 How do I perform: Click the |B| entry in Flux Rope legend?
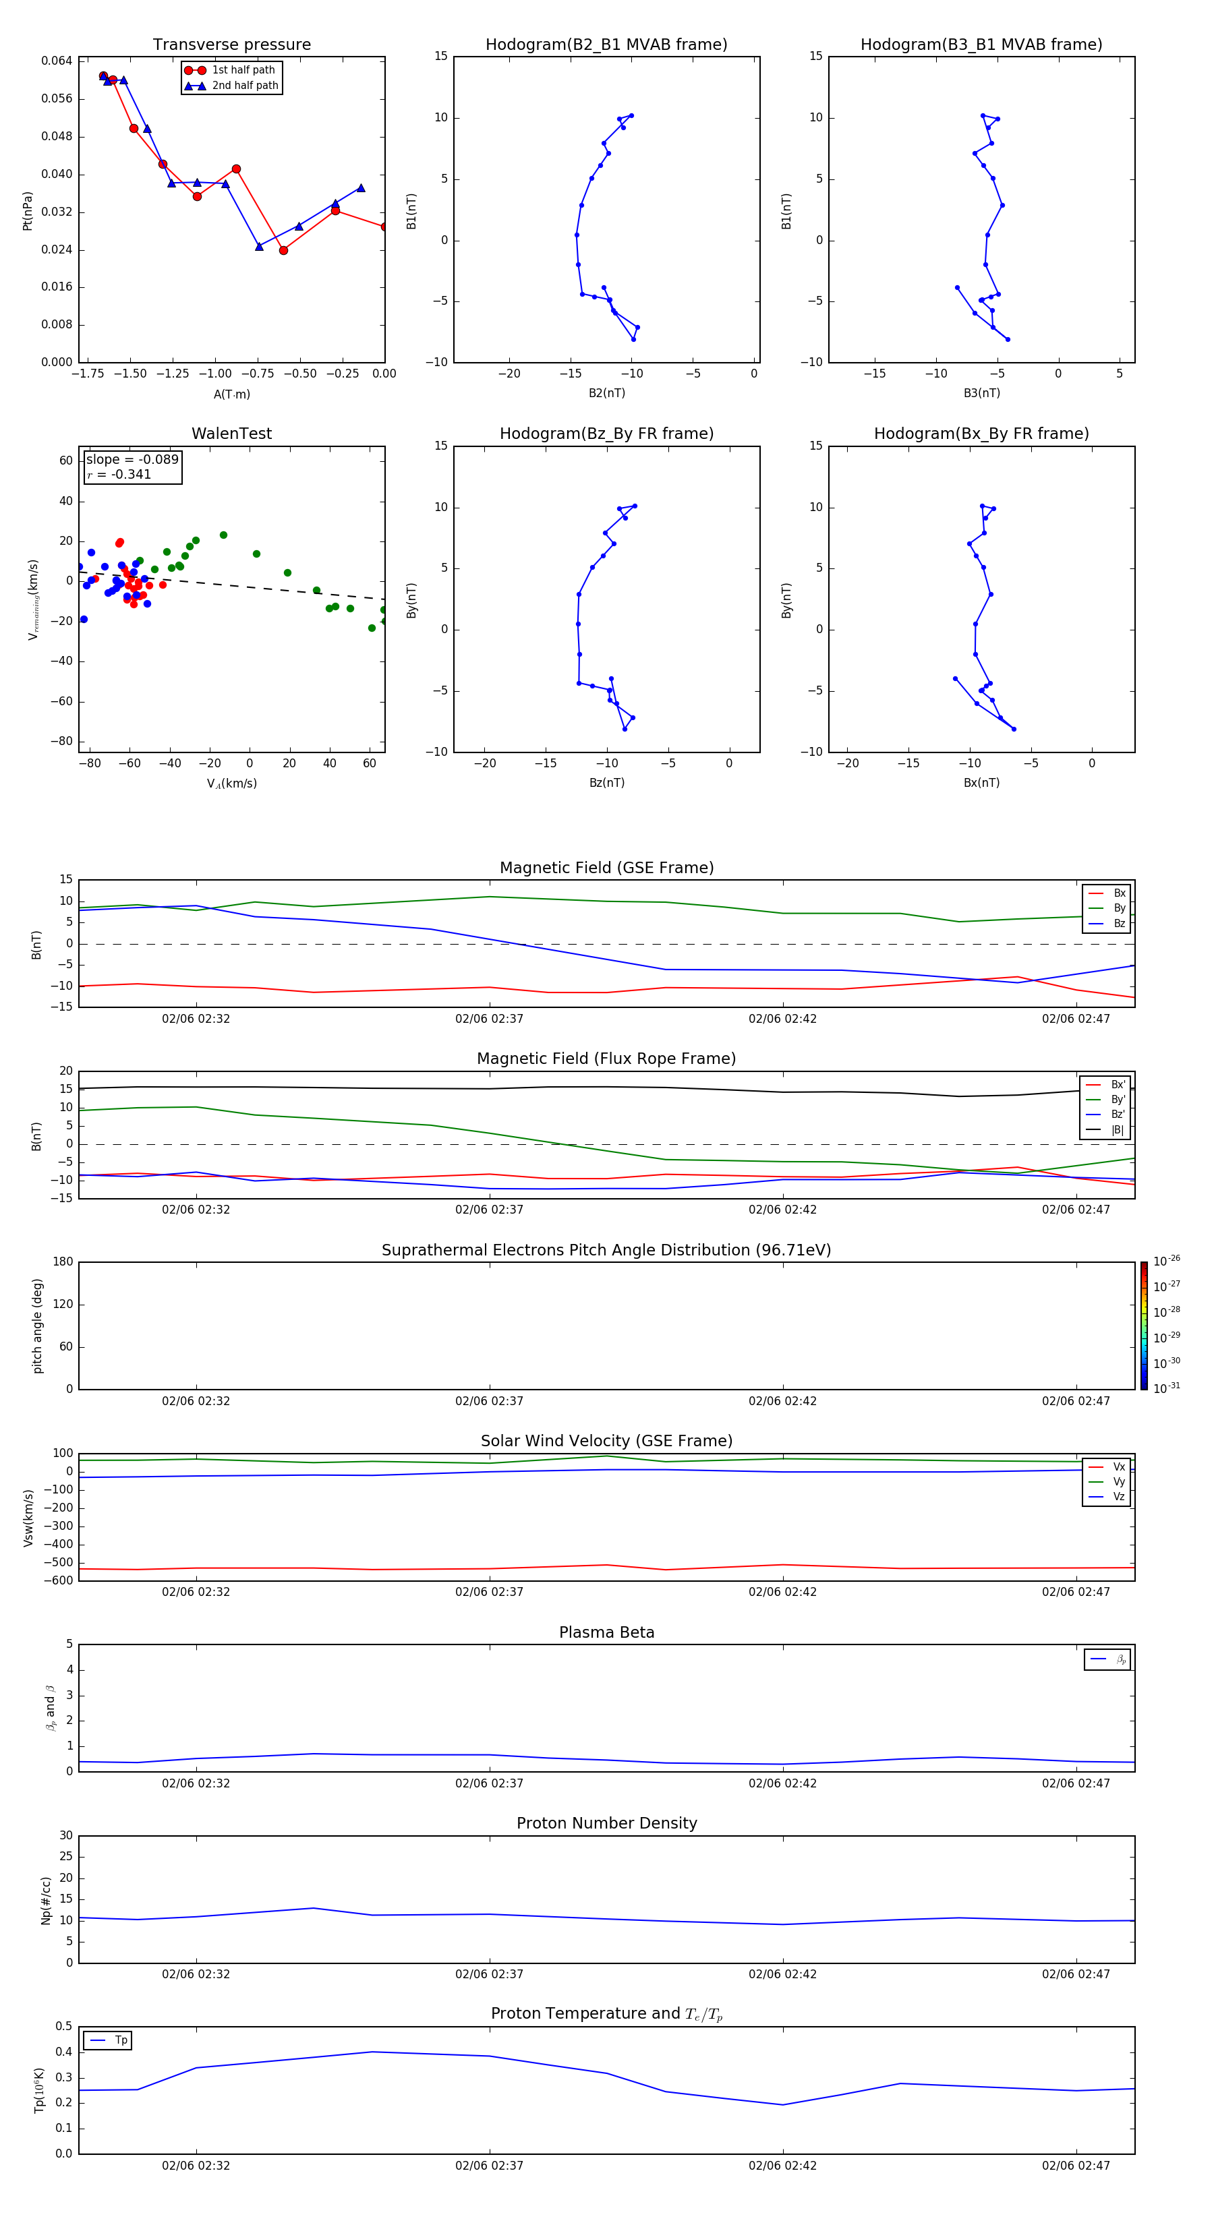(x=1106, y=1130)
